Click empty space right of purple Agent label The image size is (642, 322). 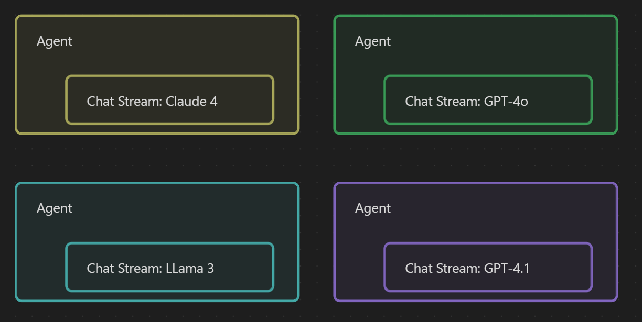click(x=498, y=208)
